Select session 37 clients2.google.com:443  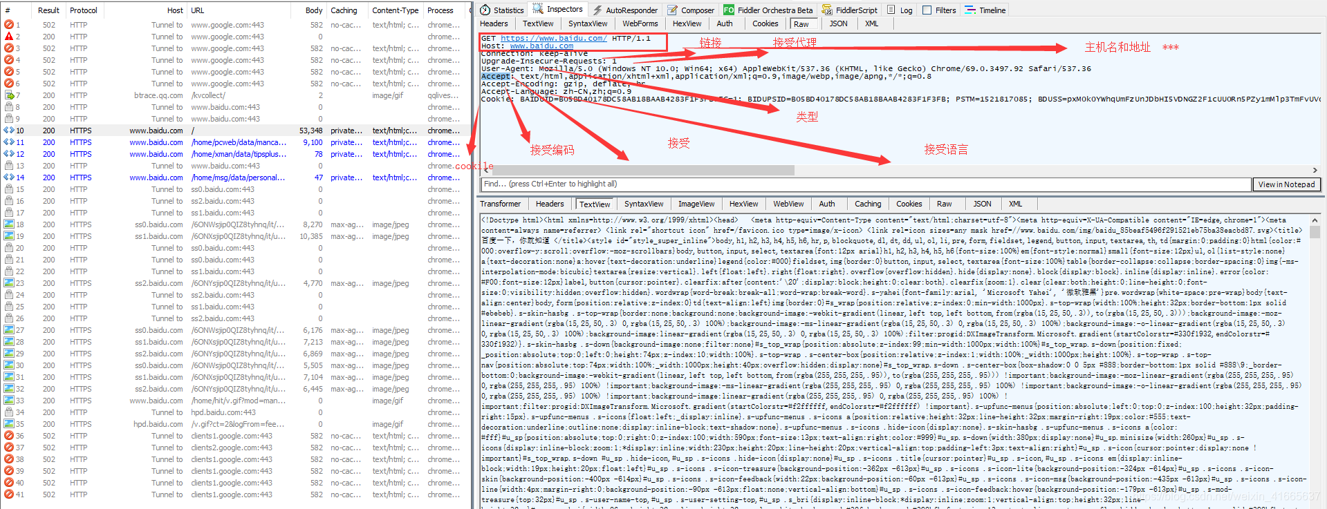pos(235,448)
